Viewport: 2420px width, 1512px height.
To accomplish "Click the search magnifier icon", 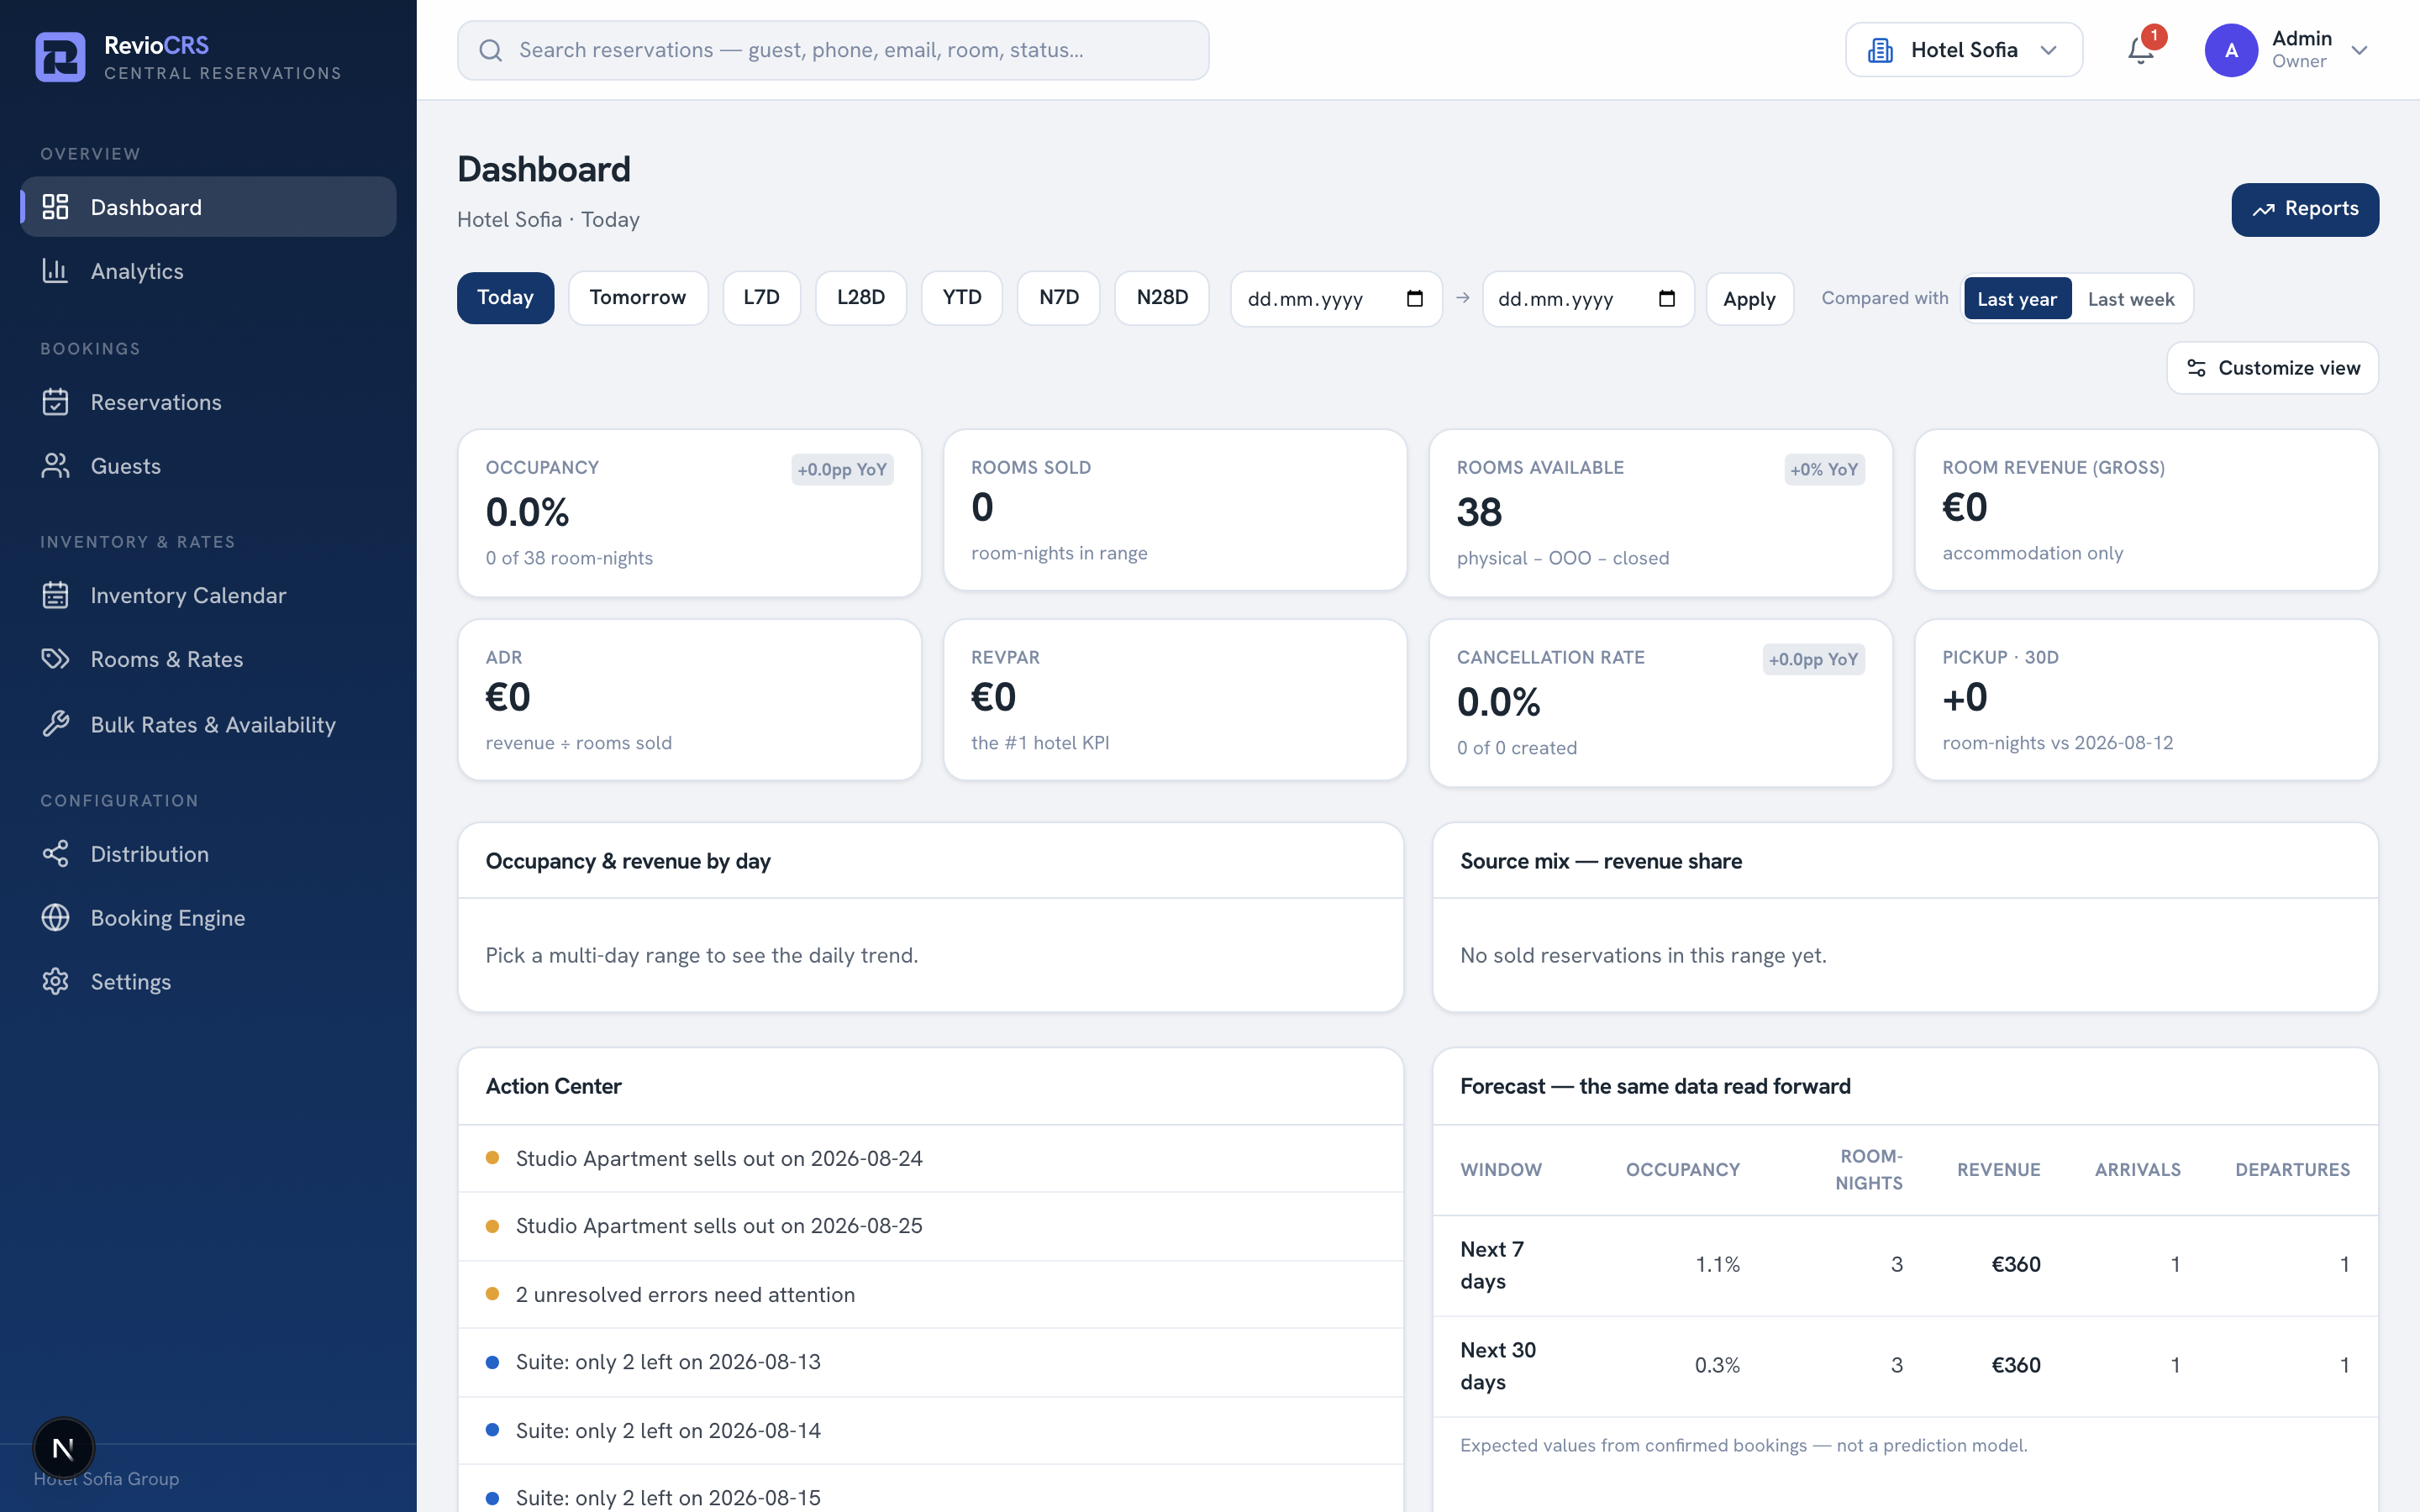I will [x=490, y=50].
